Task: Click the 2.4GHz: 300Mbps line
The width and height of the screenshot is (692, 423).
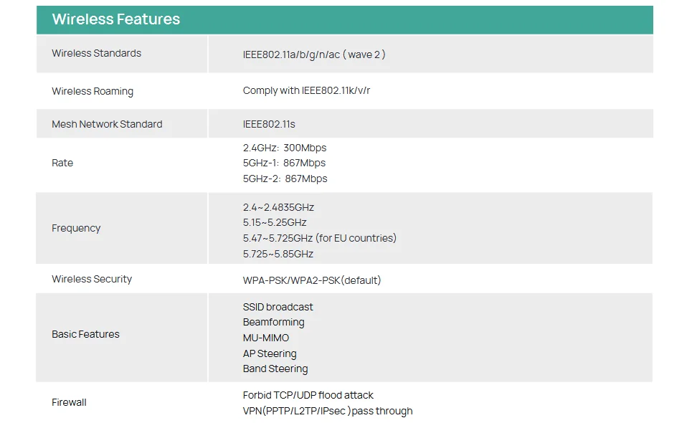Action: (285, 148)
